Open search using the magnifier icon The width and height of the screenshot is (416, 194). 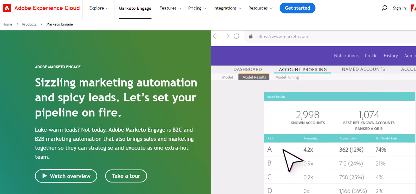384,8
